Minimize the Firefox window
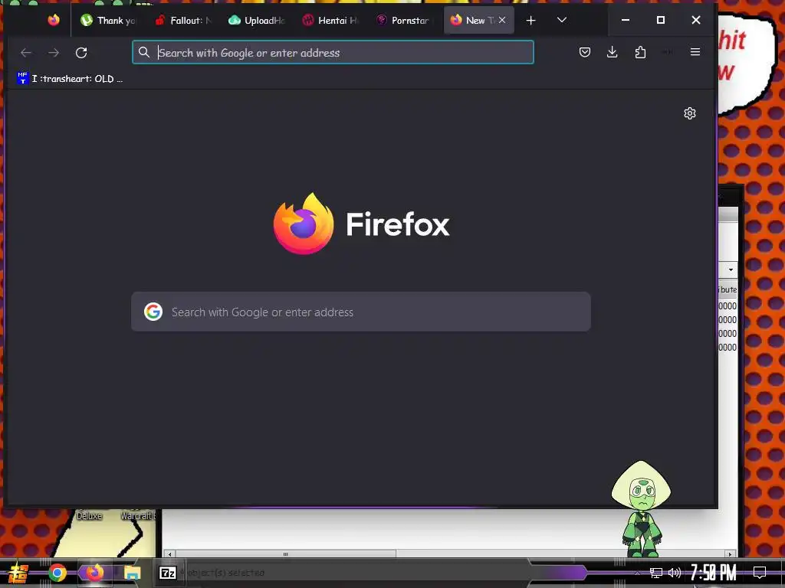Image resolution: width=785 pixels, height=588 pixels. point(626,20)
